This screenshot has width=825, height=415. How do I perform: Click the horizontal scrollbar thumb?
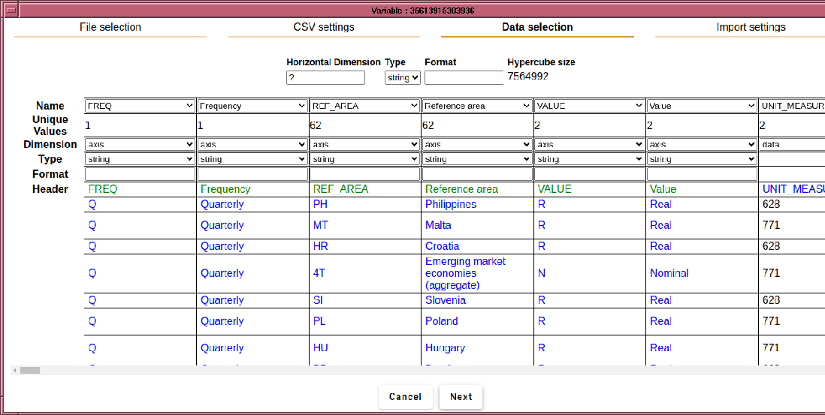point(30,371)
